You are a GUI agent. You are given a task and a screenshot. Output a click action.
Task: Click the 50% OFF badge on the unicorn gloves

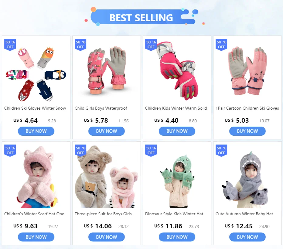pyautogui.click(x=80, y=45)
